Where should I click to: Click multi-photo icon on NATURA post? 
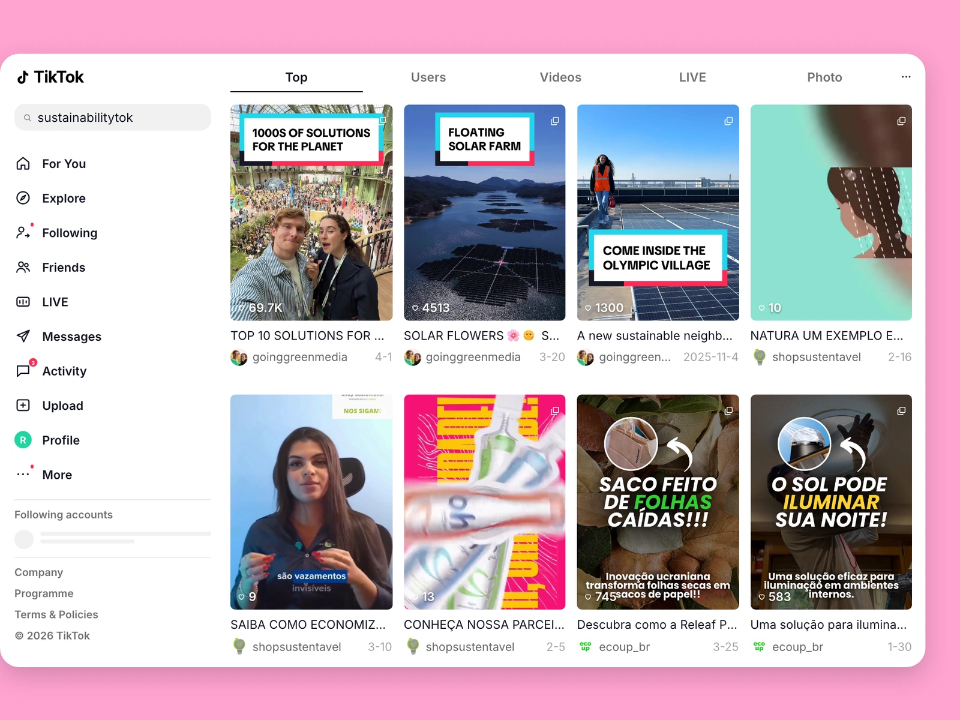click(901, 121)
